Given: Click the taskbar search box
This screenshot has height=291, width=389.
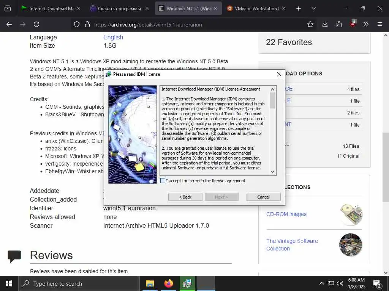Looking at the screenshot, I should (79, 283).
